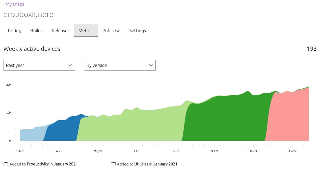Click chevron arrow of Past year selector
321x169 pixels.
[70, 65]
